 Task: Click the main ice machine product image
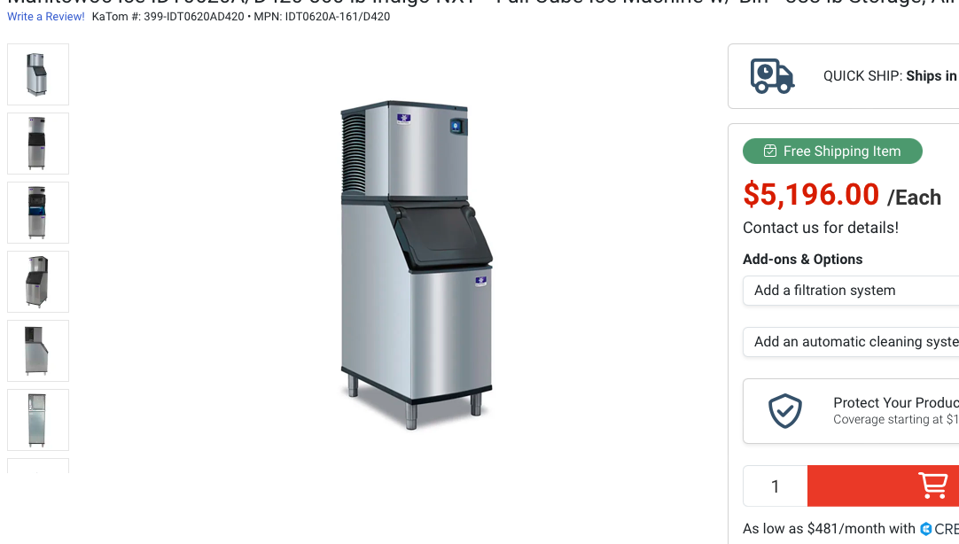[x=417, y=265]
